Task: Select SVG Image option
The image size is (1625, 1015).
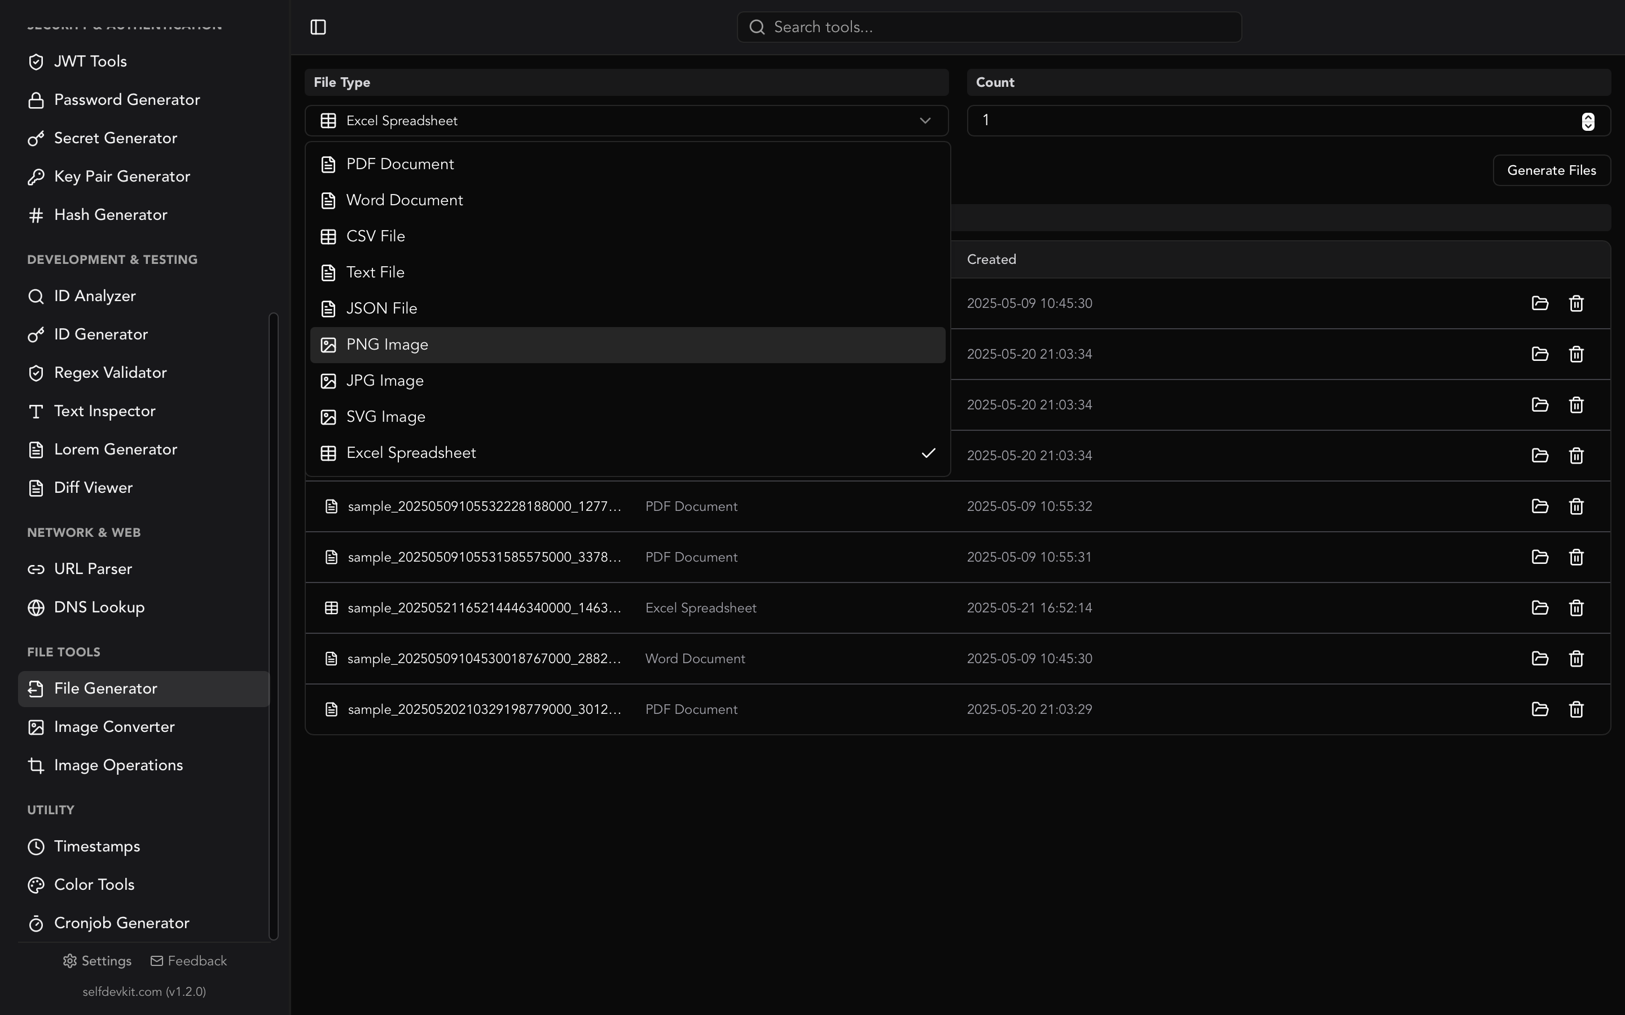Action: click(x=627, y=417)
